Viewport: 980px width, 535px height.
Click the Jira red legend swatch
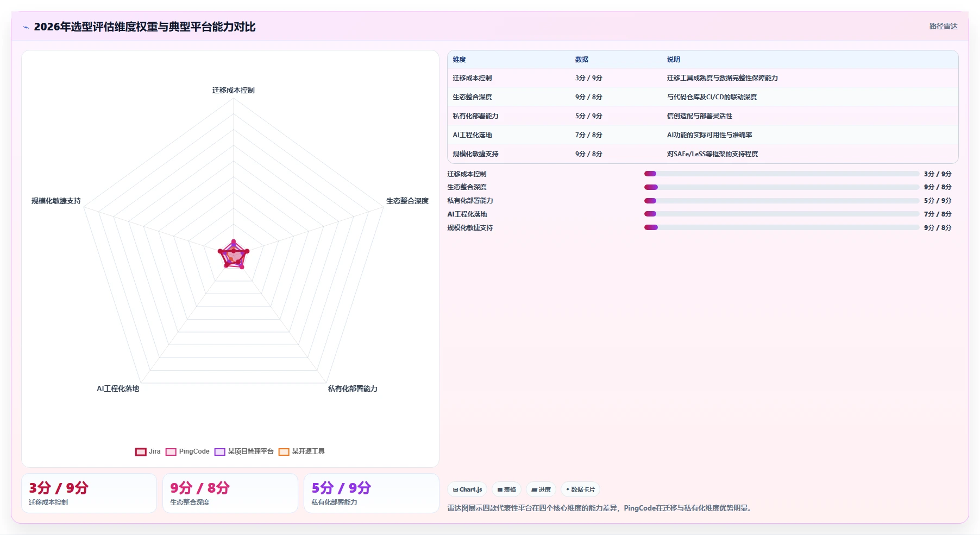click(x=141, y=452)
